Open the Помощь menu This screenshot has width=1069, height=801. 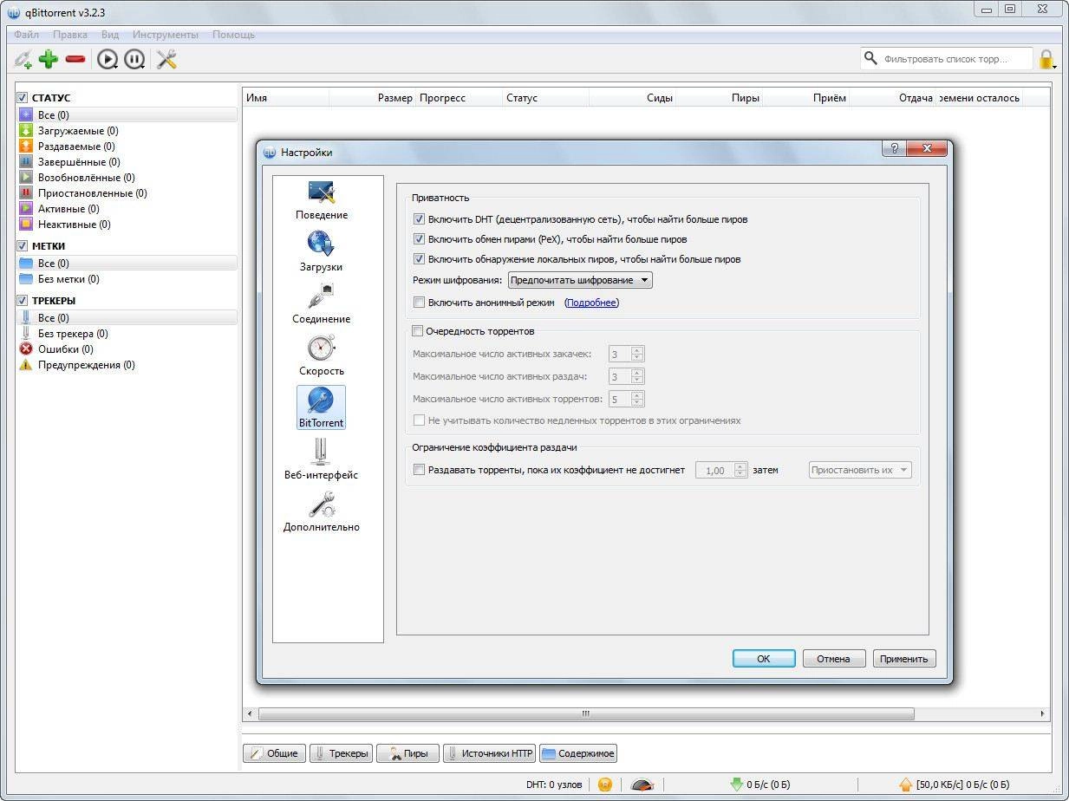234,35
